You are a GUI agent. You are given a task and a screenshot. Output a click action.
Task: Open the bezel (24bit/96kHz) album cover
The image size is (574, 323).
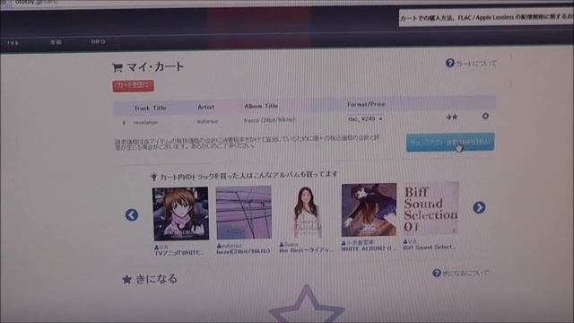[x=244, y=213]
